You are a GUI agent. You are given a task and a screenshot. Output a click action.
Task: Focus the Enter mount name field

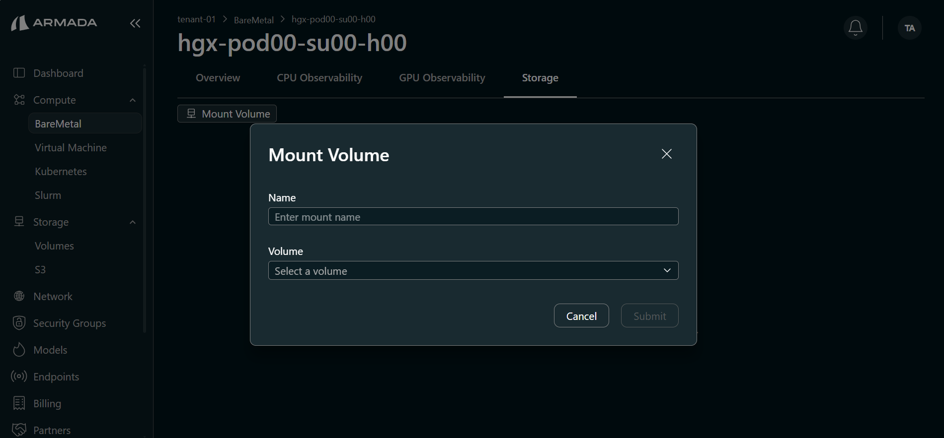coord(473,216)
